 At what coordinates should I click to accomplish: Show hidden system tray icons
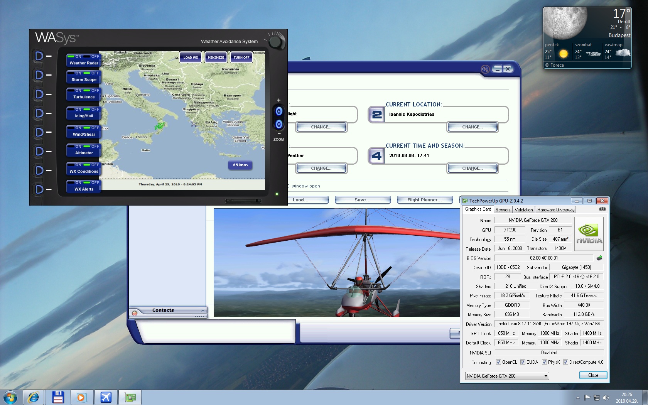[578, 398]
